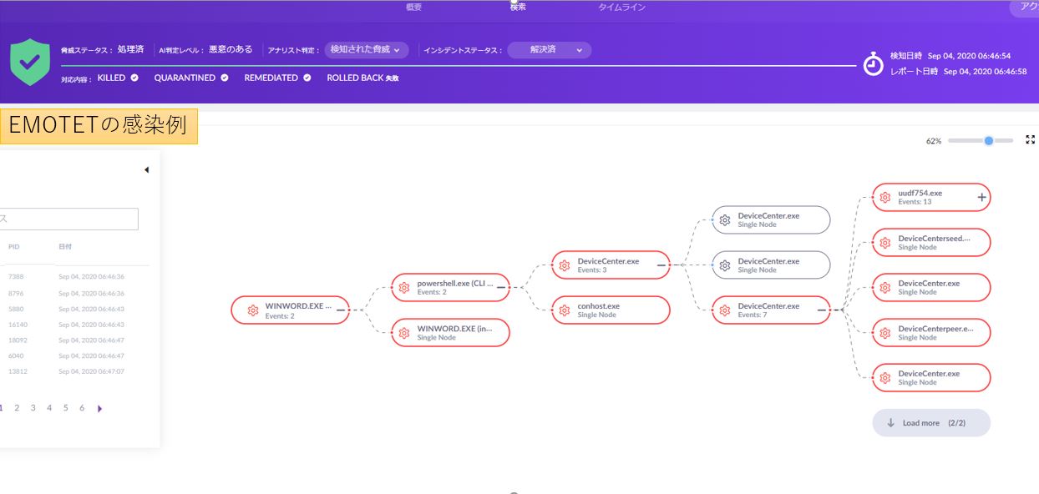Expand uudf754.exe node with plus sign

(x=981, y=198)
